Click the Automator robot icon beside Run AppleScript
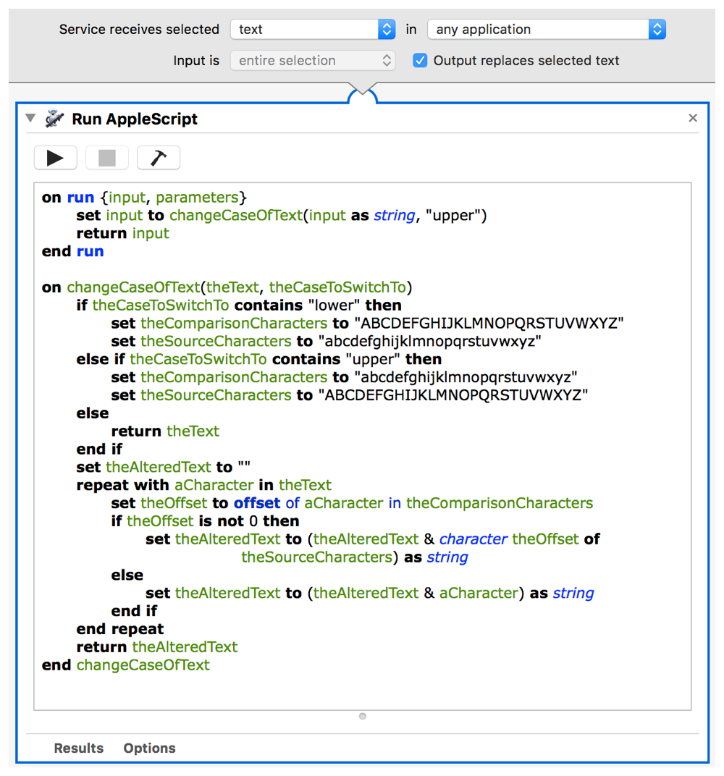 point(54,119)
